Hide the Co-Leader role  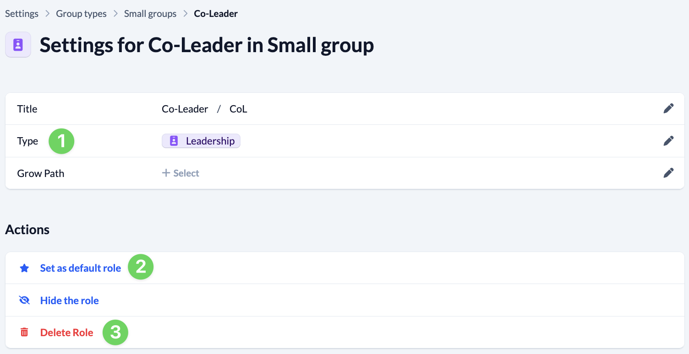pos(69,300)
